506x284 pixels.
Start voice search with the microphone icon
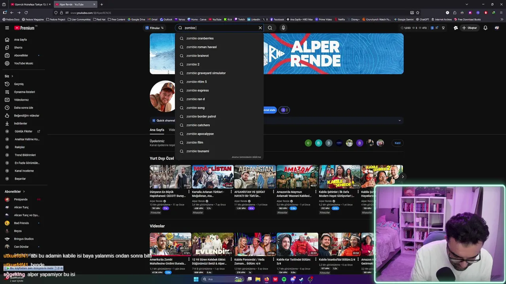[x=283, y=28]
